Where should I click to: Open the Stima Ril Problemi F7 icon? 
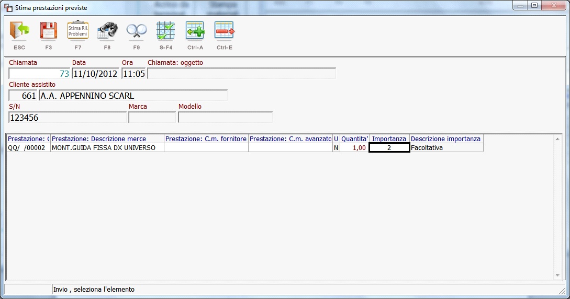tap(78, 30)
